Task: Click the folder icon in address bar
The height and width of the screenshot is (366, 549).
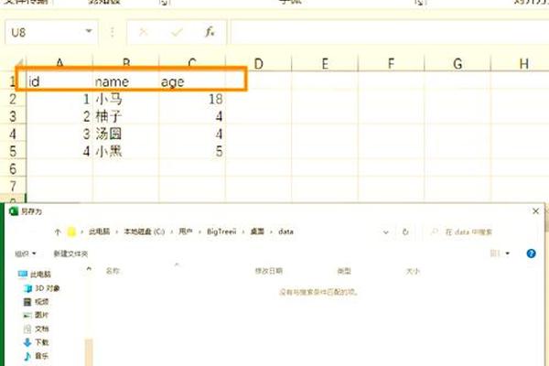Action: [x=71, y=231]
